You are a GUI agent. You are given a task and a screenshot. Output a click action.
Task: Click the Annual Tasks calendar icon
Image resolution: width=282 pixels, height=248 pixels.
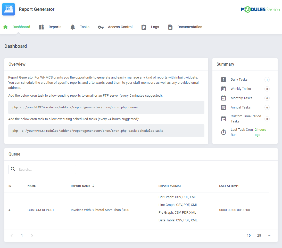point(223,107)
